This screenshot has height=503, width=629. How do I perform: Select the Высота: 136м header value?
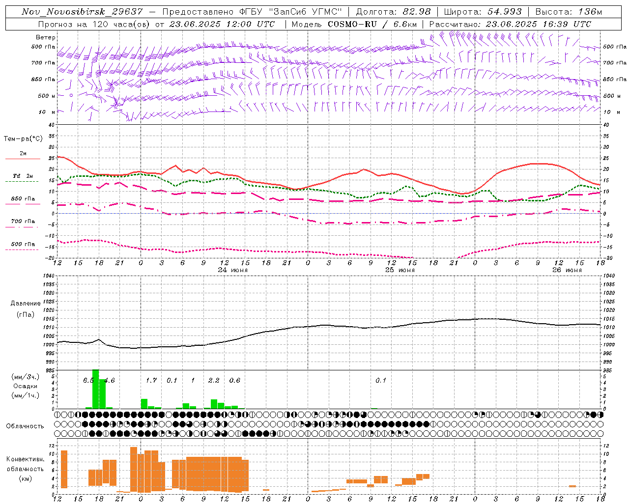[x=569, y=12]
